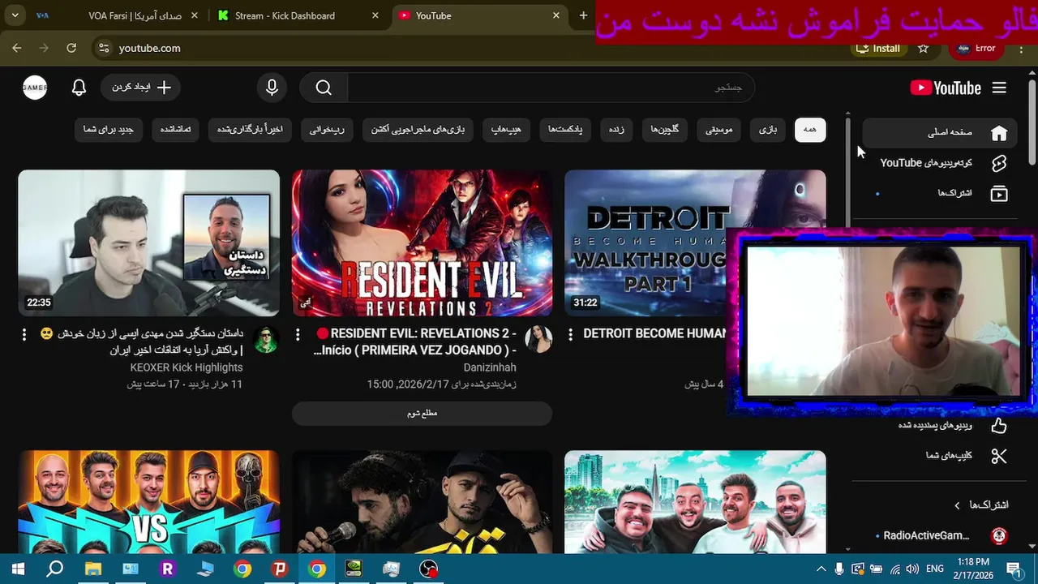View site information icon in address bar
This screenshot has height=584, width=1038.
click(103, 48)
